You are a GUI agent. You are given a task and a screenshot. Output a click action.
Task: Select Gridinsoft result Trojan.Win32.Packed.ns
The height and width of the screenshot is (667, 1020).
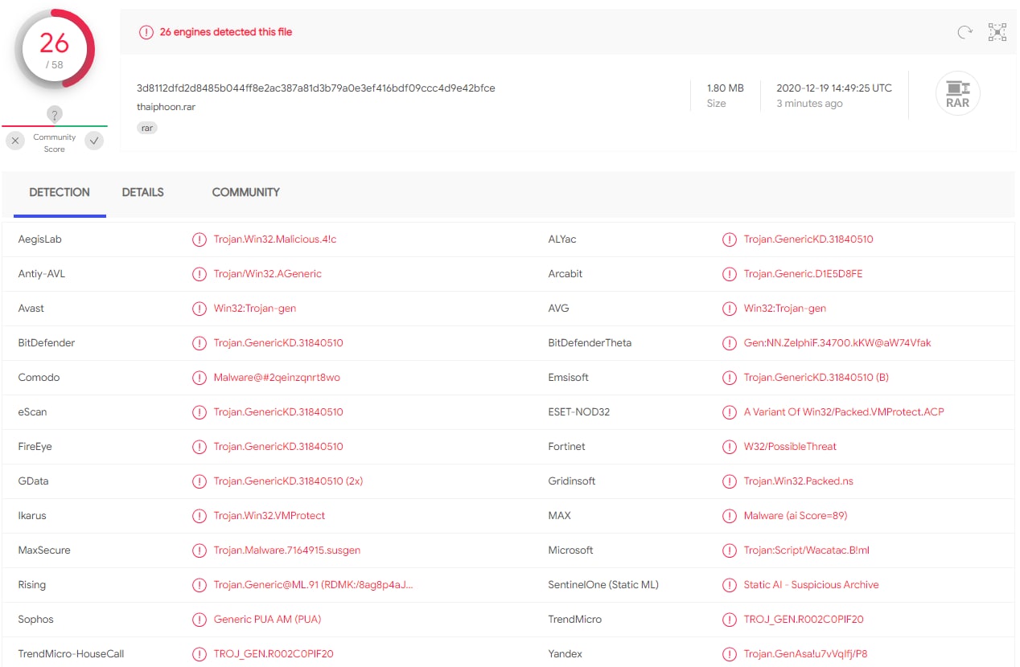point(799,481)
